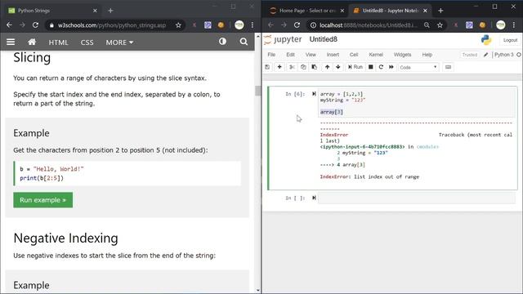The image size is (523, 294).
Task: Click the Jupyter logo
Action: pyautogui.click(x=284, y=39)
